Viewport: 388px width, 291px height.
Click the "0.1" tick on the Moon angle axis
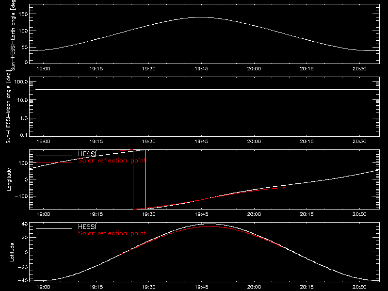pyautogui.click(x=24, y=135)
